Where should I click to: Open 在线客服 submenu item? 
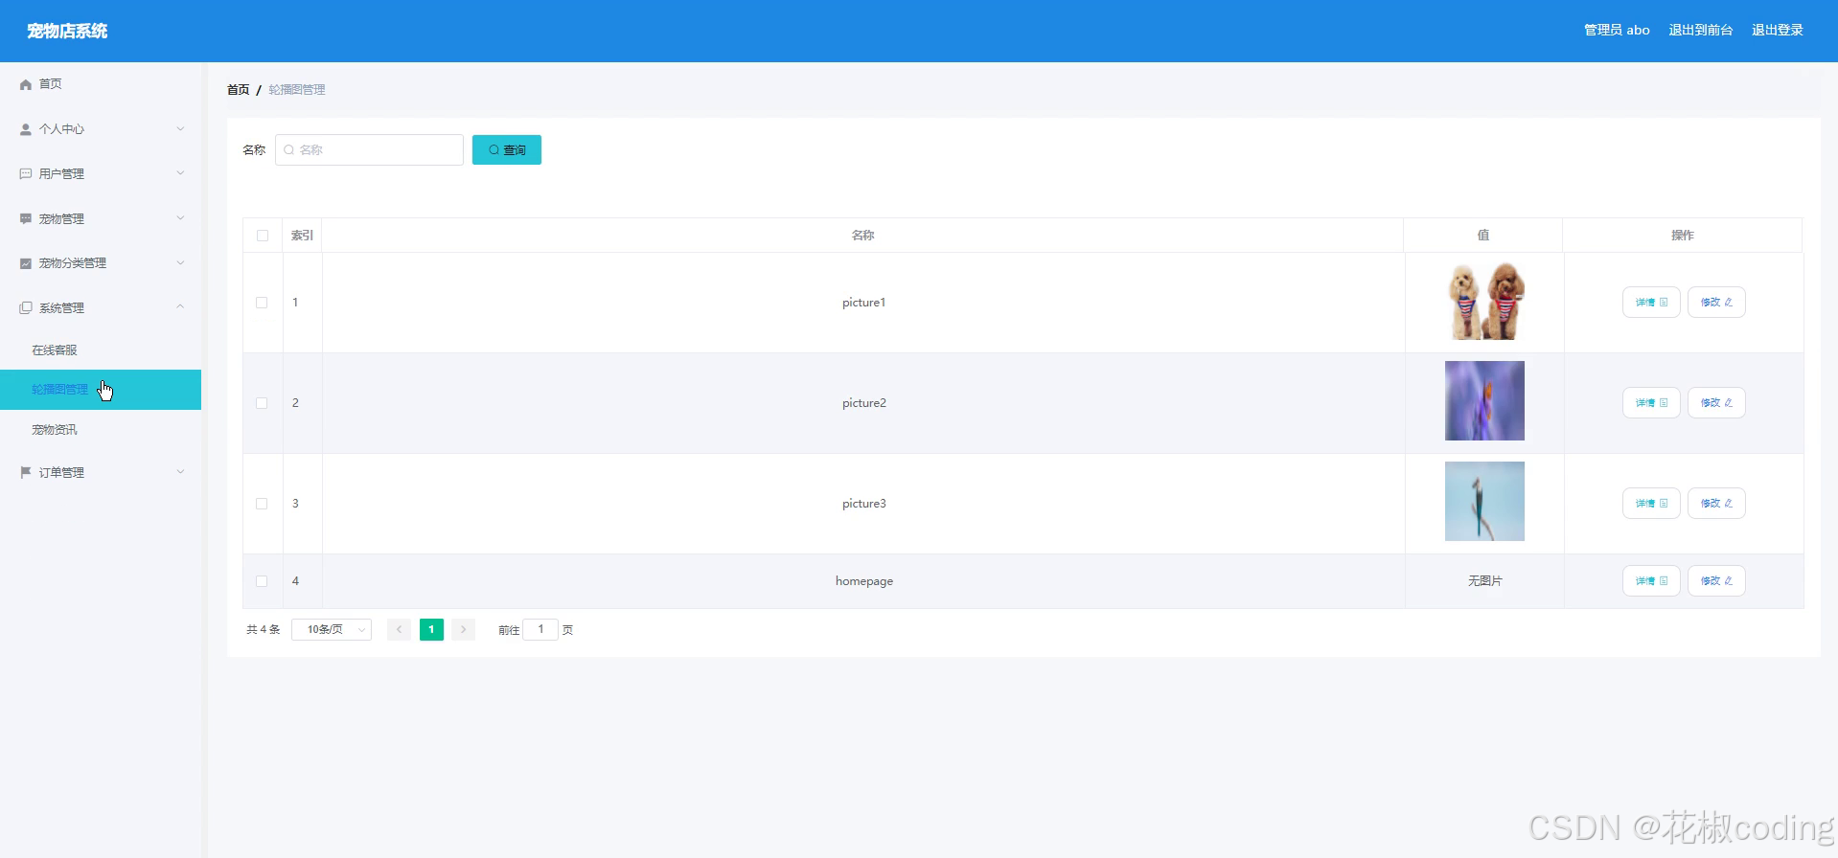55,350
